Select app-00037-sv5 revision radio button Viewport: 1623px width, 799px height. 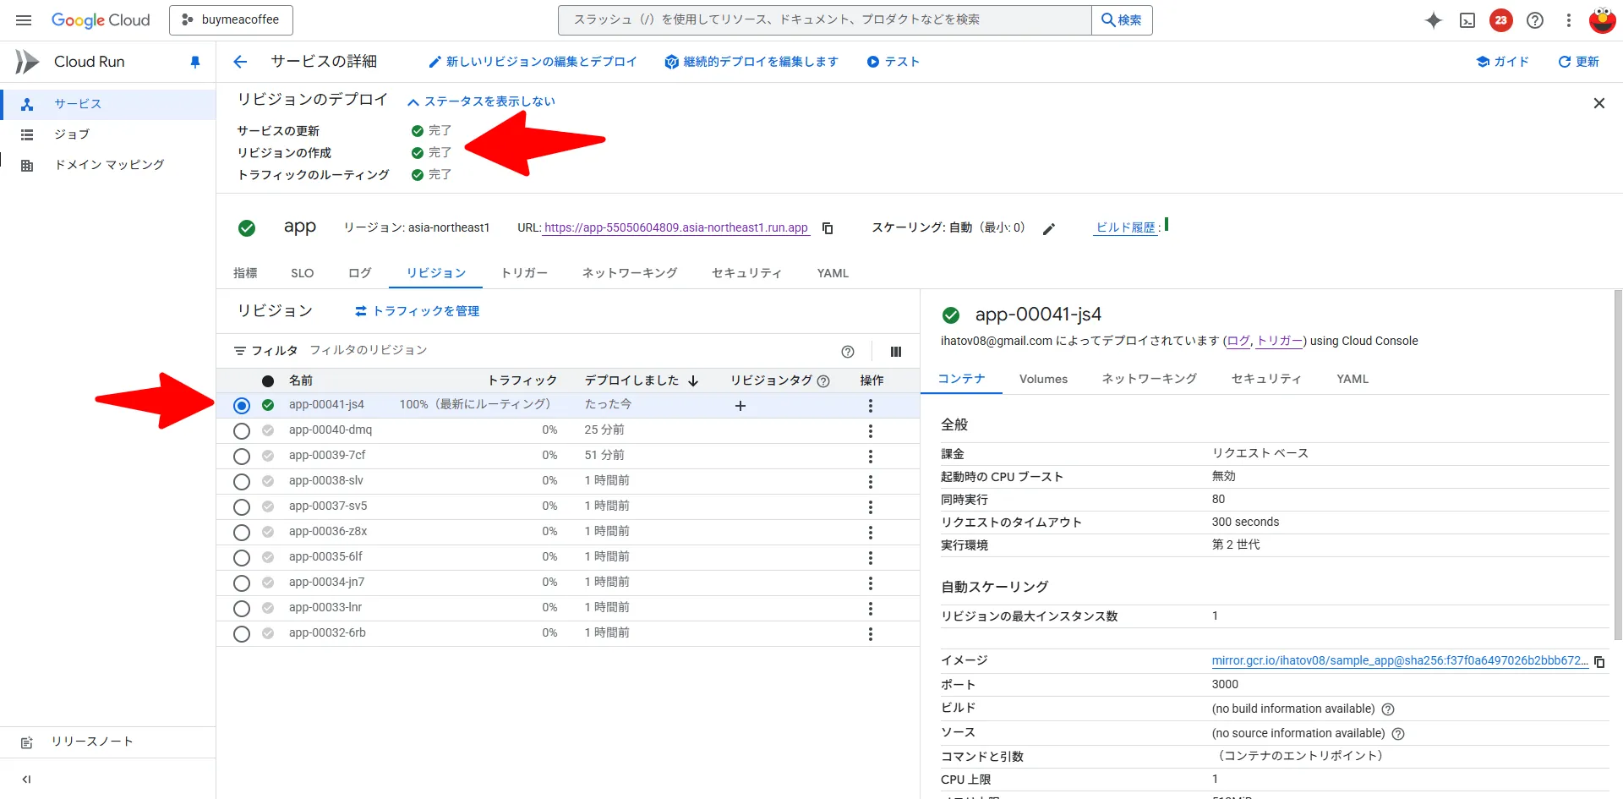242,506
